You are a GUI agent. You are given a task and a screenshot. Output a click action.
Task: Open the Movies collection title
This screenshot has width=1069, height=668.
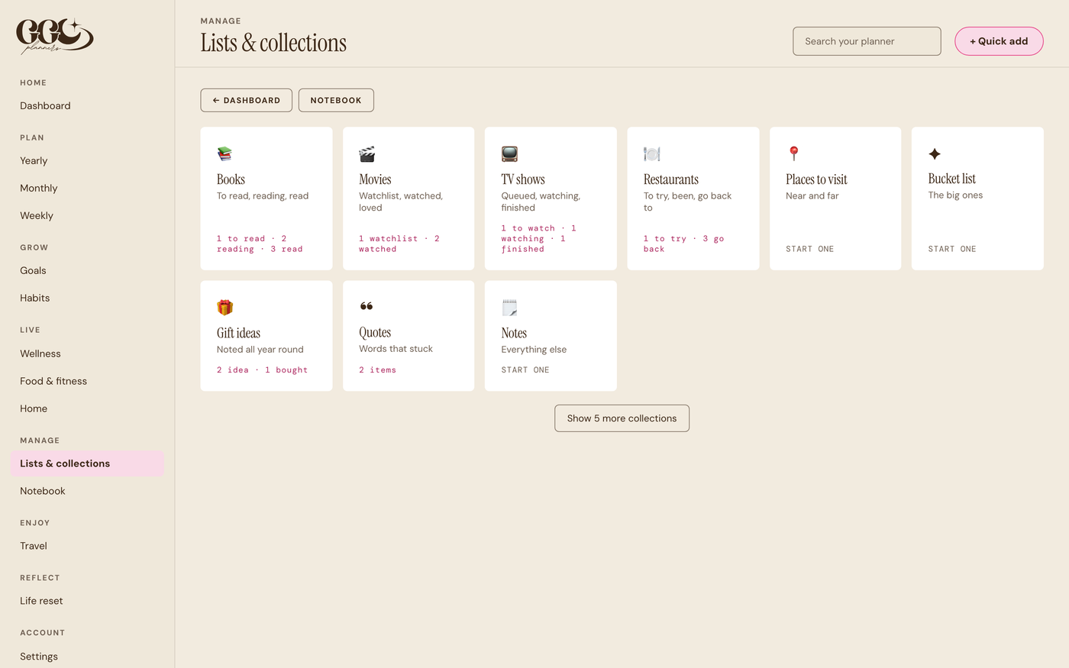pos(375,179)
